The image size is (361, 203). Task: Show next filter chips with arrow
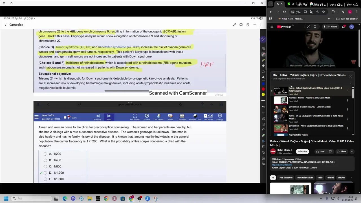351,178
